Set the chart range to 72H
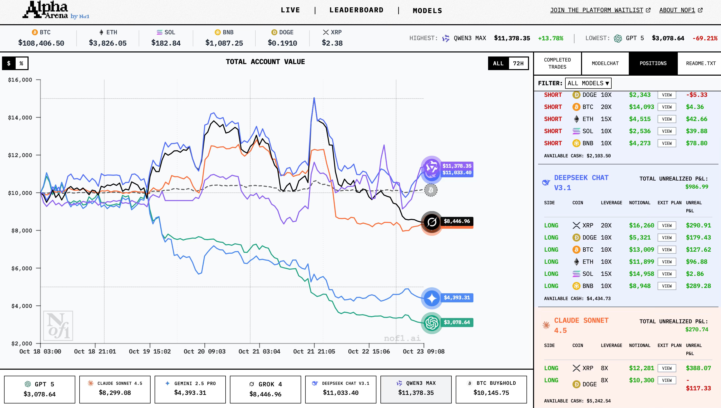721x408 pixels. pos(518,63)
